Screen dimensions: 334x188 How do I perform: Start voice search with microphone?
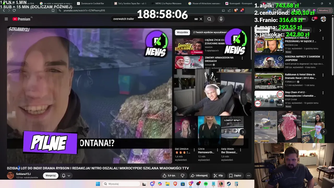(x=221, y=19)
